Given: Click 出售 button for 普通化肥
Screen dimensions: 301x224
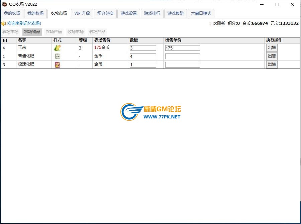Looking at the screenshot, I should click(272, 56).
